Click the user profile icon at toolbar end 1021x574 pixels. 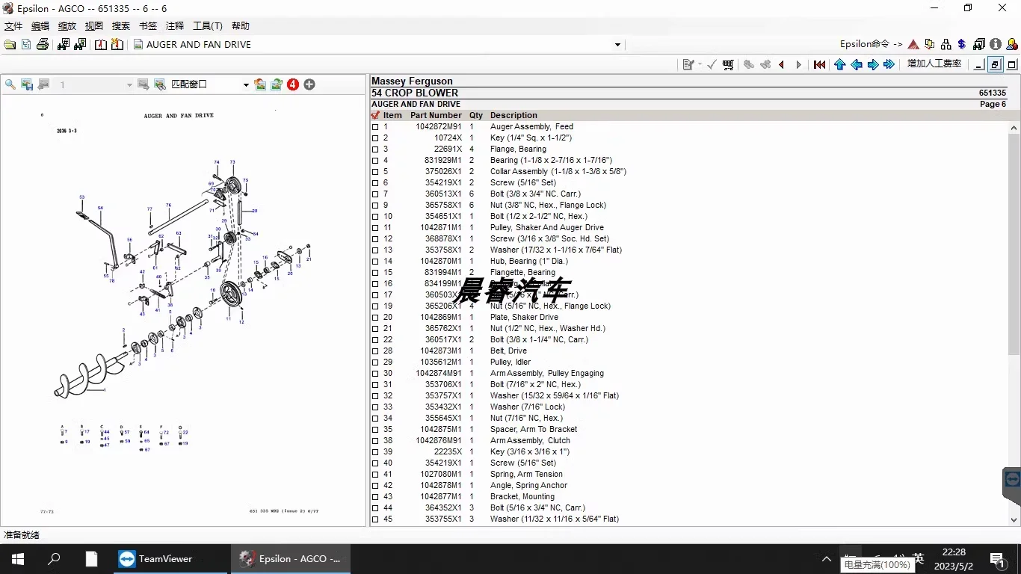(1011, 45)
